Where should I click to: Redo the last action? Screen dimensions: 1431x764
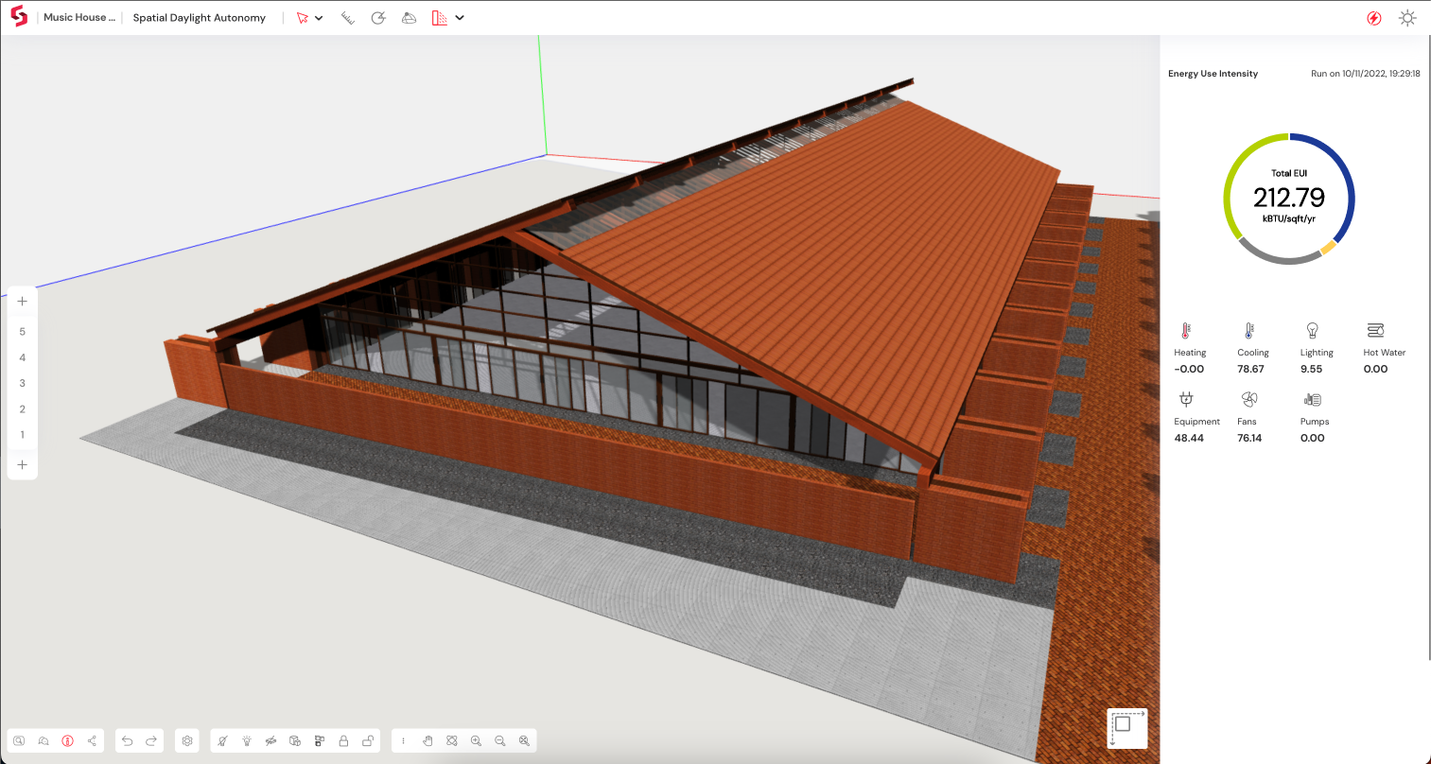tap(151, 740)
